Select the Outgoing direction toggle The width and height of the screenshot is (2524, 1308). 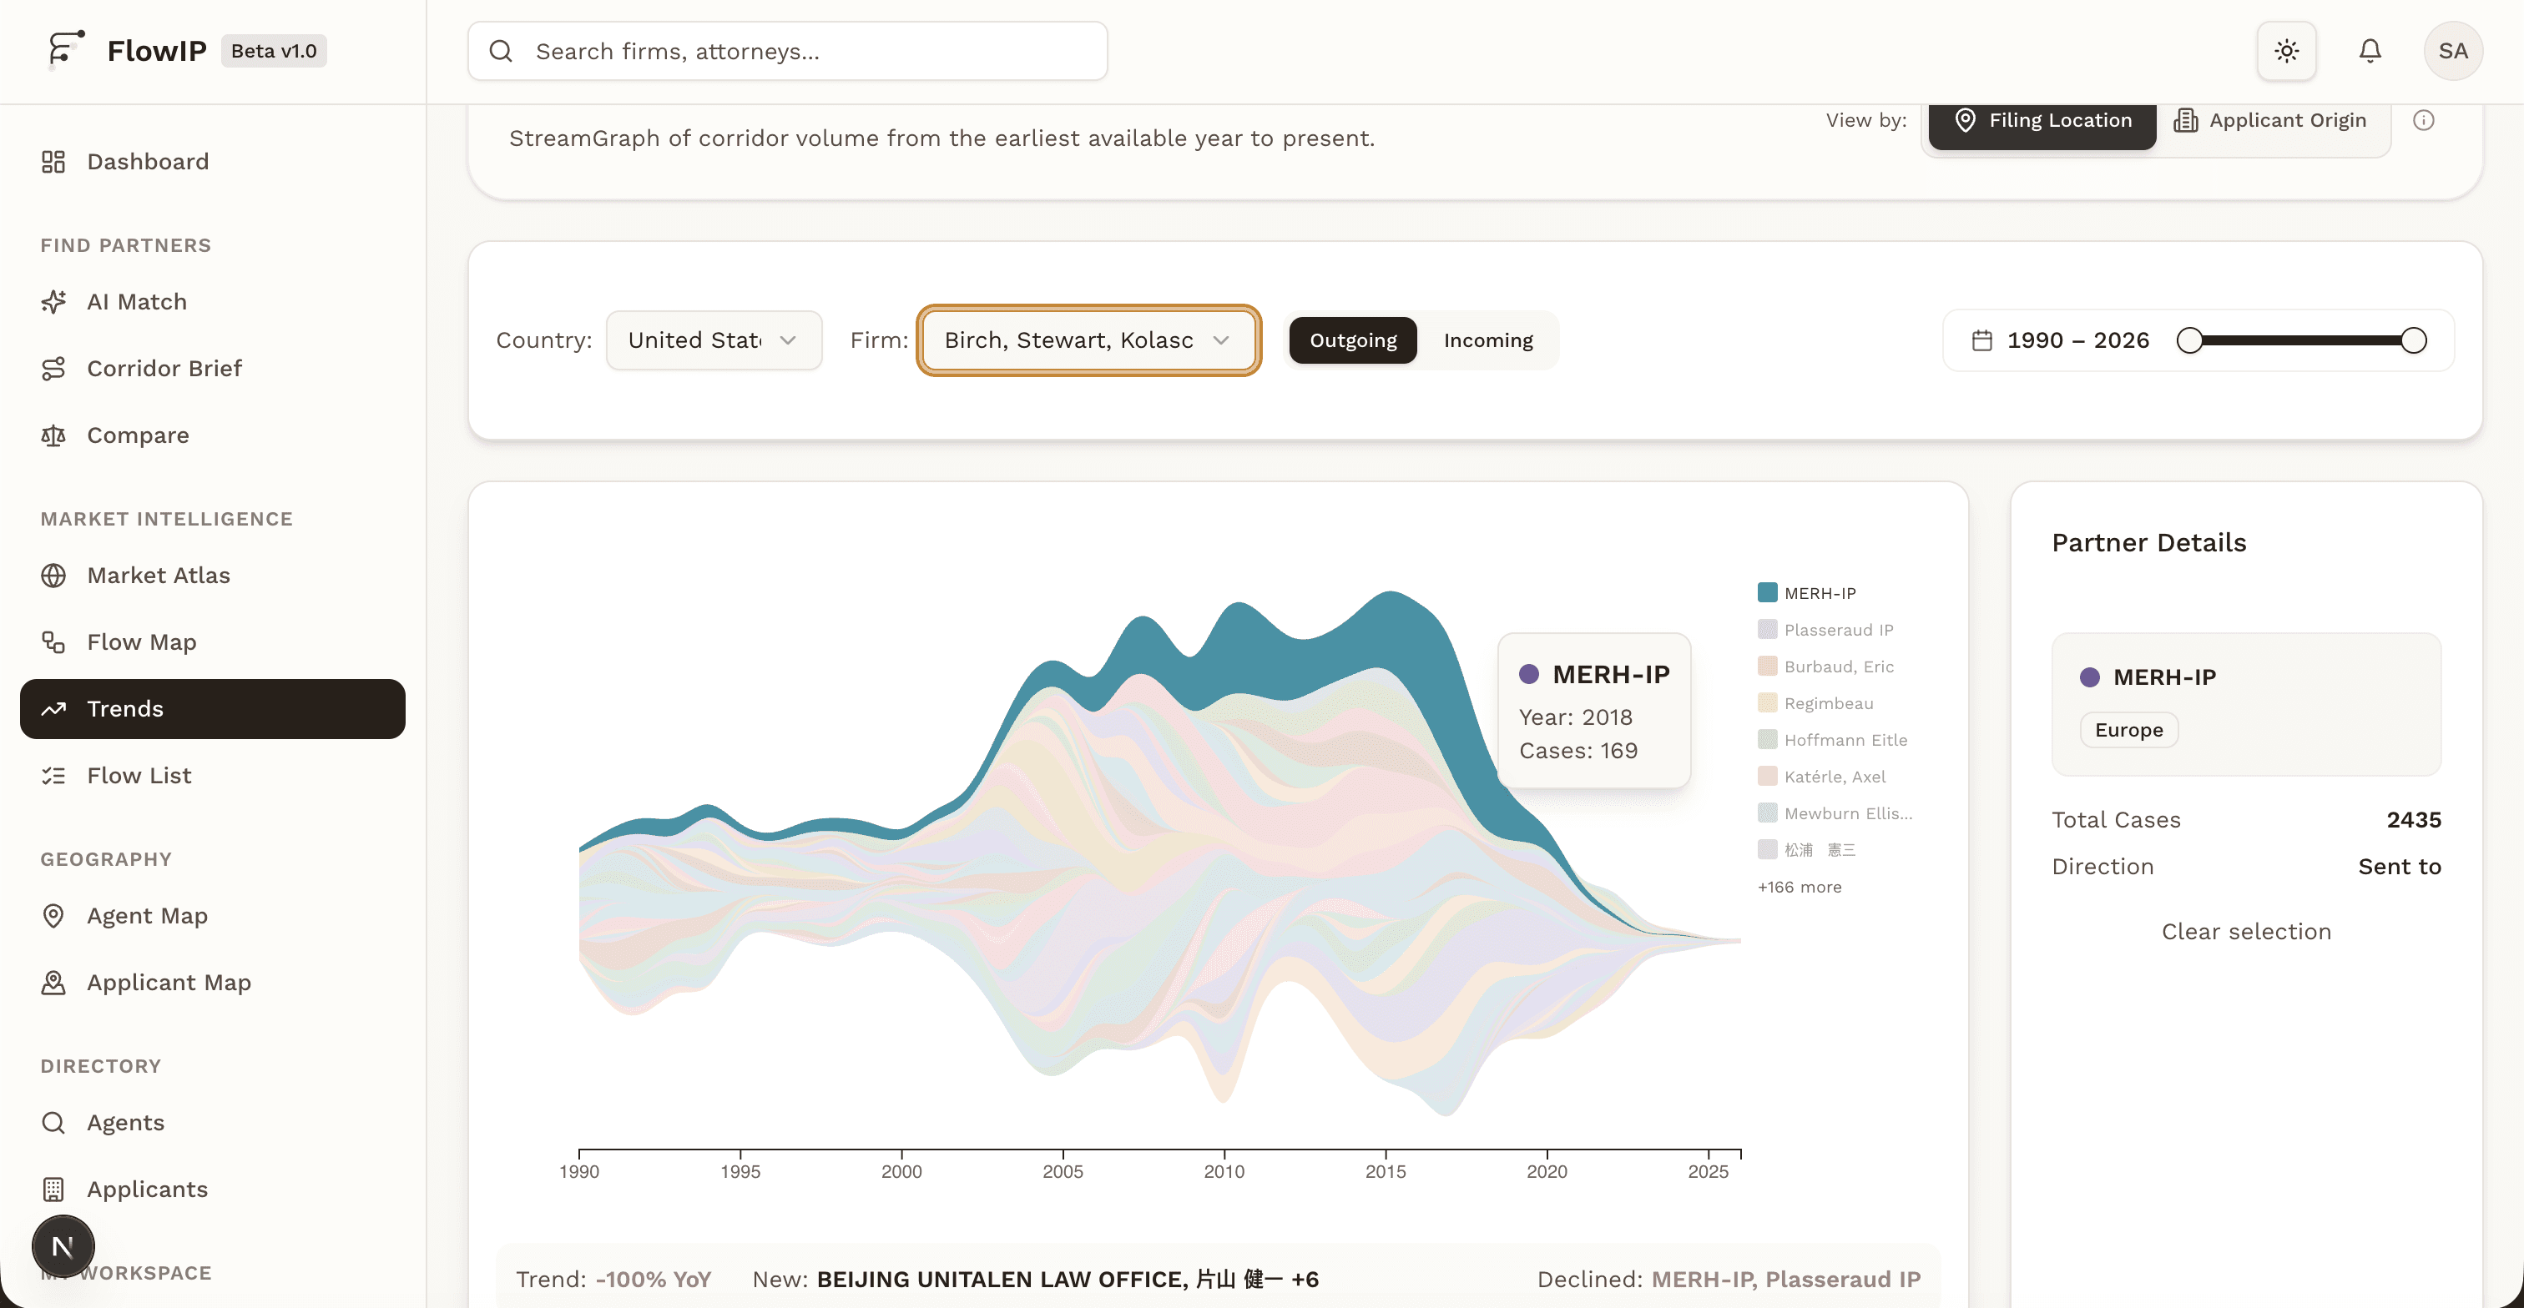pos(1352,340)
